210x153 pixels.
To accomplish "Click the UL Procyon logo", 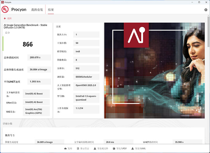I will (14, 9).
